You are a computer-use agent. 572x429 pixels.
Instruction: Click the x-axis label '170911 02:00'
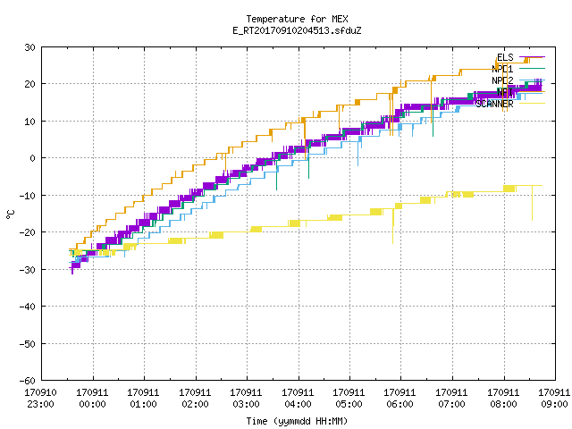click(195, 399)
